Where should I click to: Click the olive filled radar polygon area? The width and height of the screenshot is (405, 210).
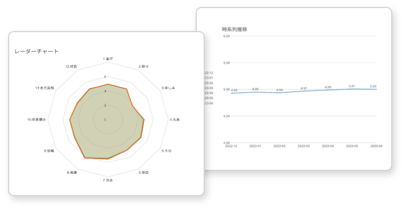(x=109, y=124)
